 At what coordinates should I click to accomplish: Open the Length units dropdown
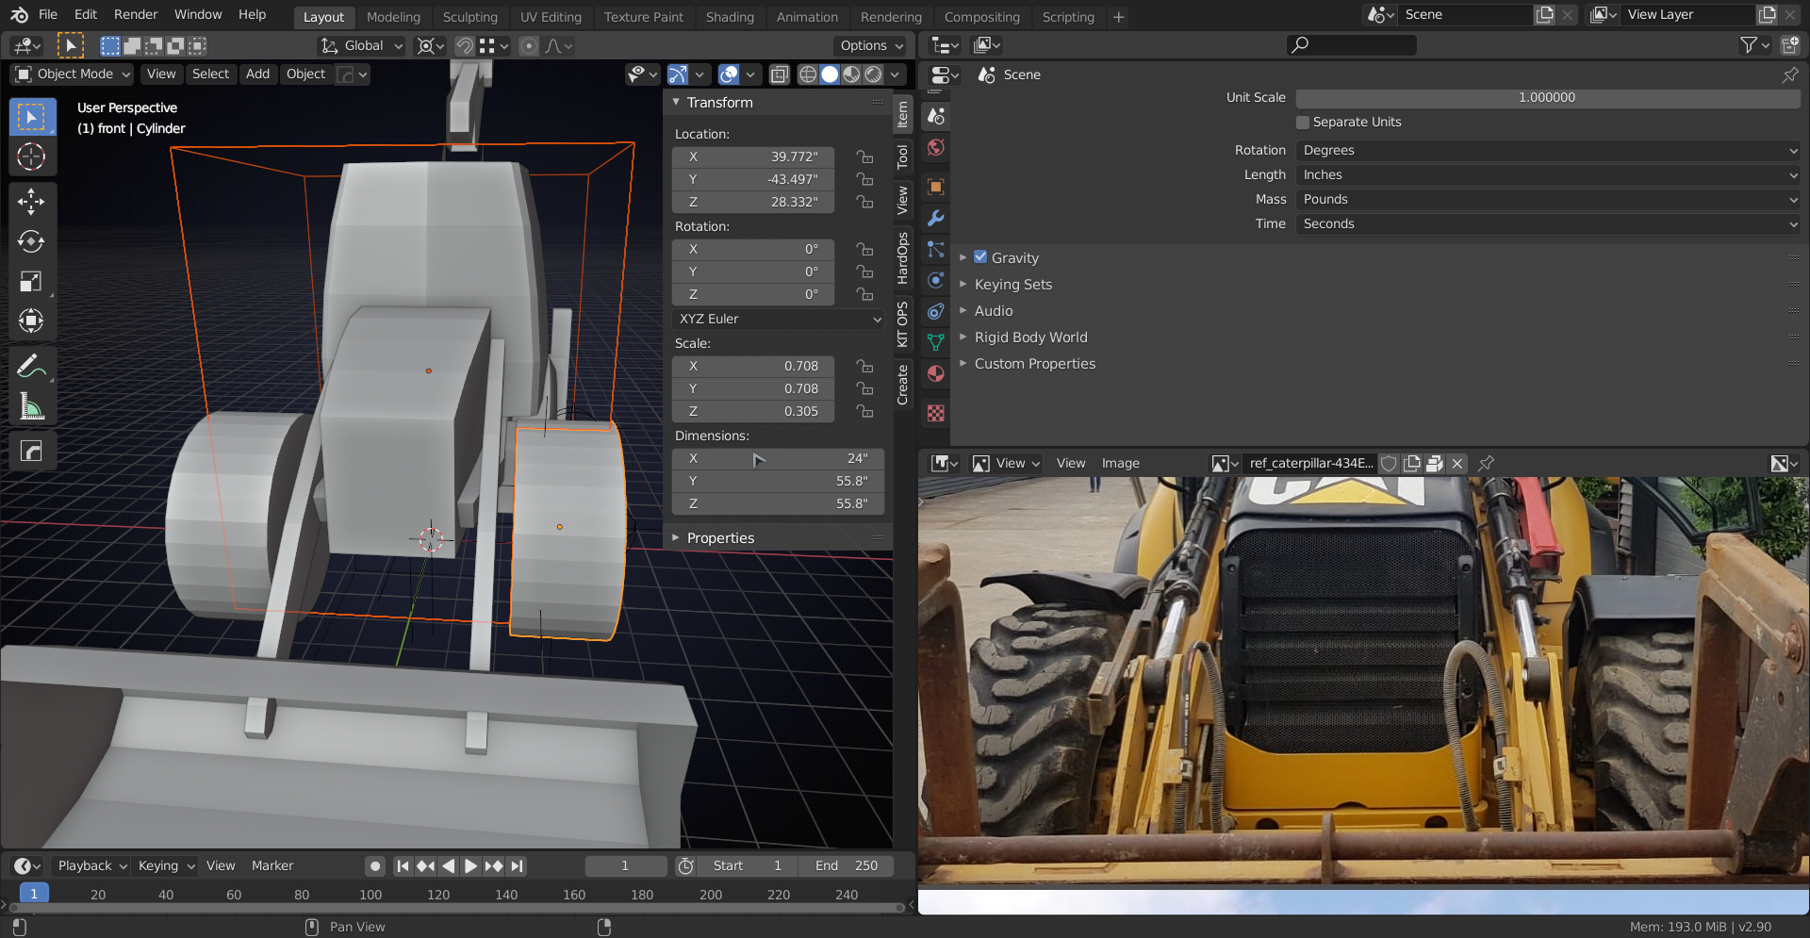tap(1547, 175)
